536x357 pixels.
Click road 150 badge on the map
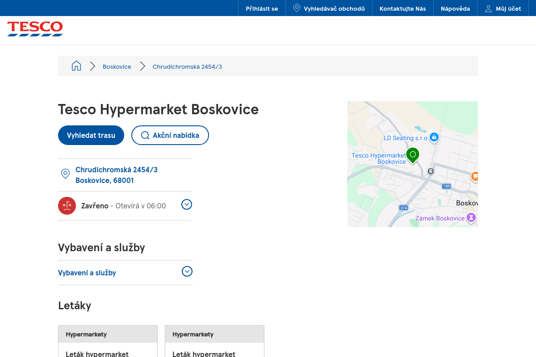(x=446, y=186)
